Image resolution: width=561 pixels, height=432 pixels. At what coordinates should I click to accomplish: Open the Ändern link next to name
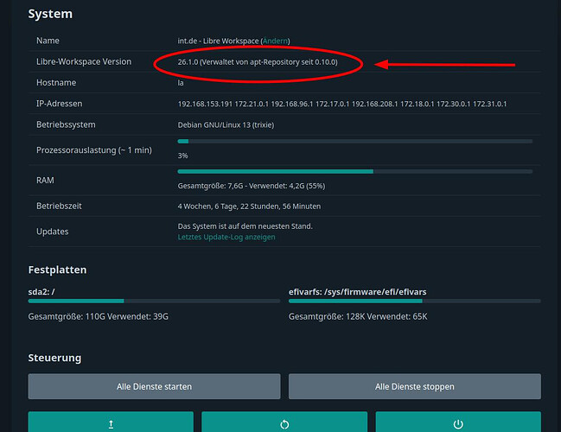(277, 41)
